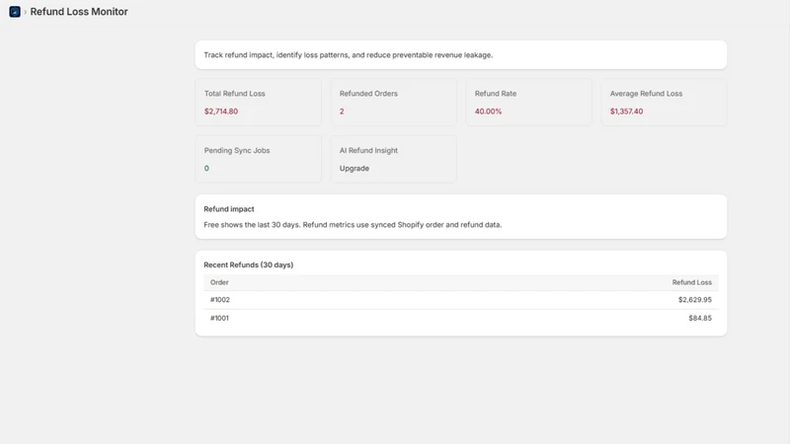The image size is (790, 444).
Task: Click the 'Track refund impact' description banner
Action: (x=461, y=55)
